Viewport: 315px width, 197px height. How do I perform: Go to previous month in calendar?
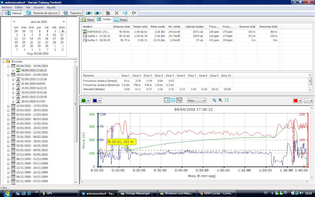[14, 22]
